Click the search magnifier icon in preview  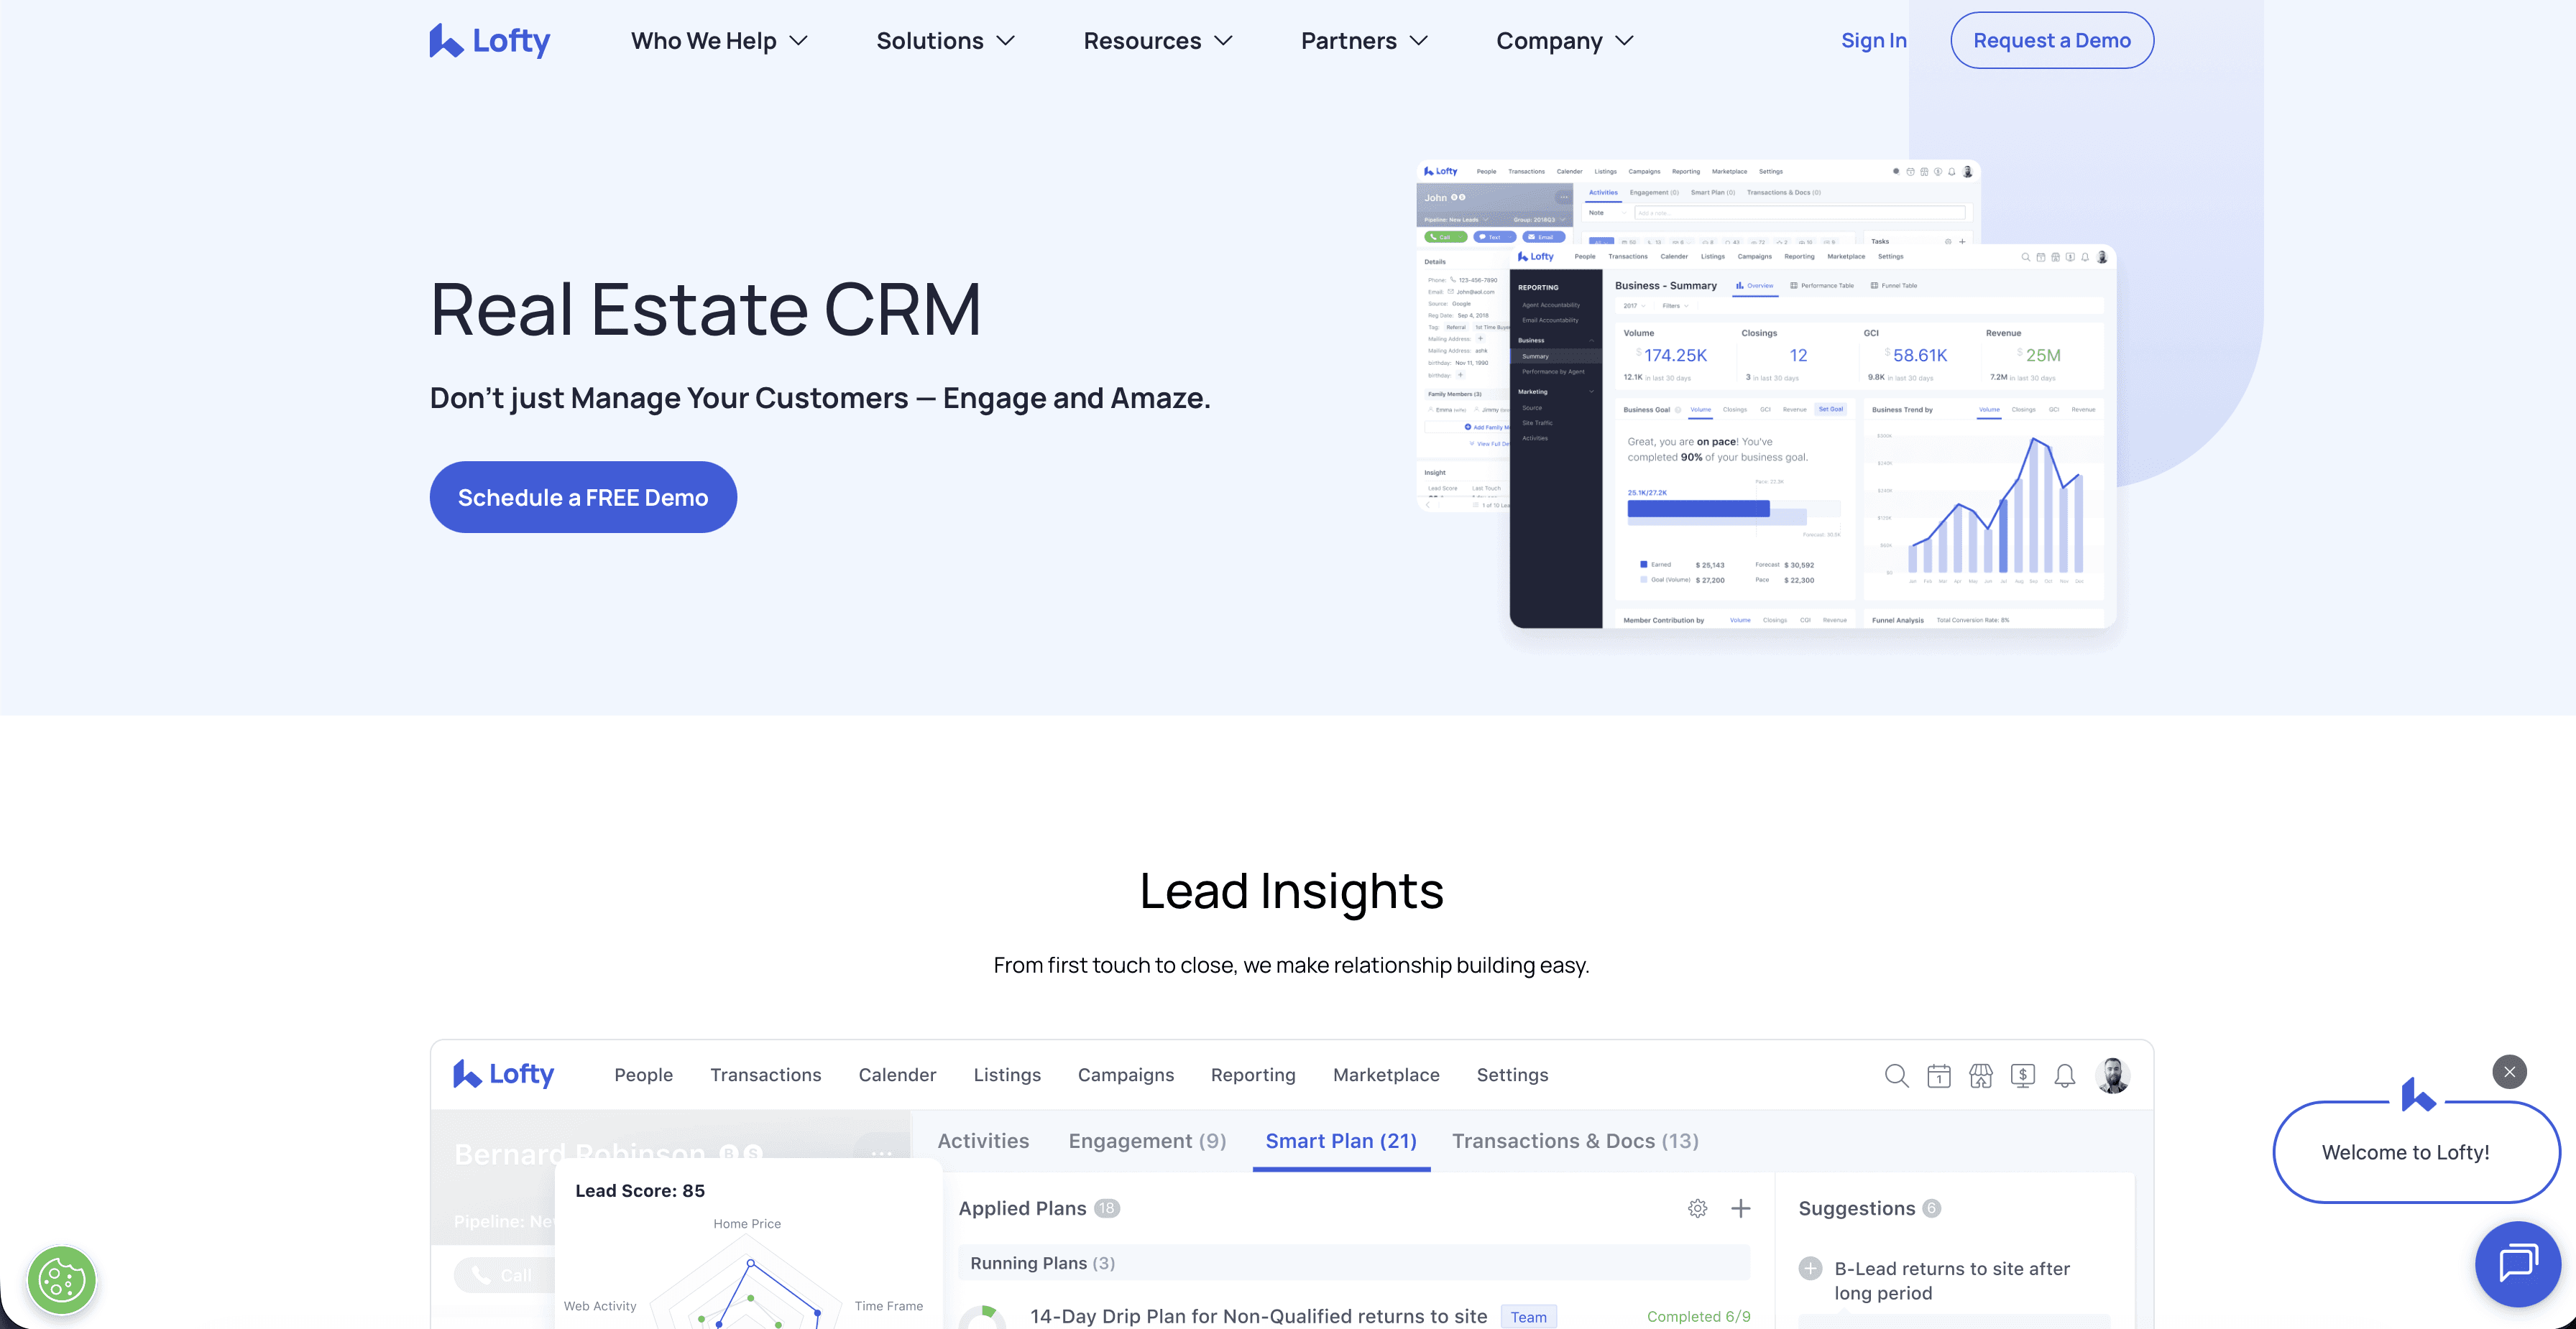pyautogui.click(x=1896, y=1075)
